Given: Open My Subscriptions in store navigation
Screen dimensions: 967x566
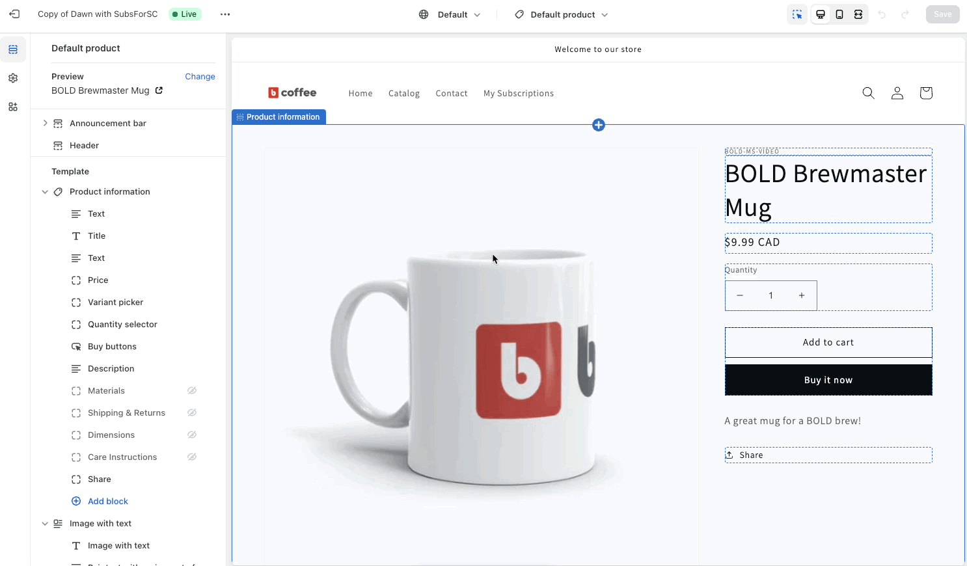Looking at the screenshot, I should pyautogui.click(x=519, y=94).
